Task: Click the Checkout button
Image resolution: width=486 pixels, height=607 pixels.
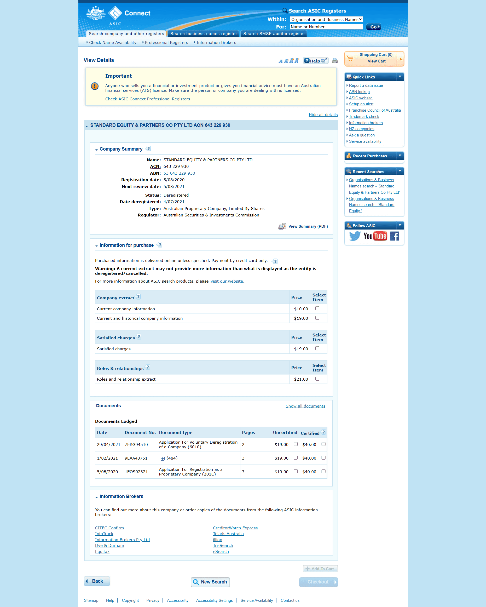Action: pyautogui.click(x=319, y=582)
